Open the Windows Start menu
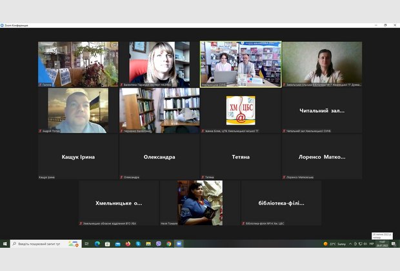The height and width of the screenshot is (271, 400). pyautogui.click(x=5, y=244)
